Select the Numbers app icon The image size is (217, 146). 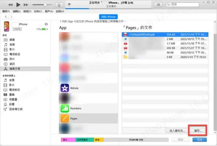pyautogui.click(x=65, y=108)
